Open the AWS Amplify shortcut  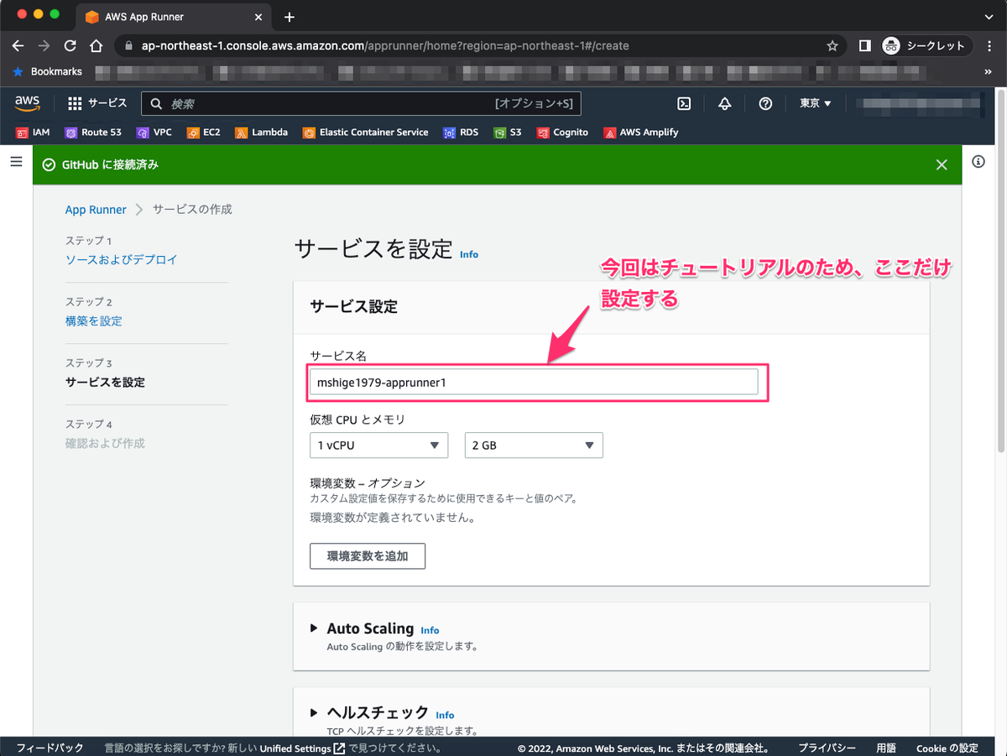click(x=640, y=133)
